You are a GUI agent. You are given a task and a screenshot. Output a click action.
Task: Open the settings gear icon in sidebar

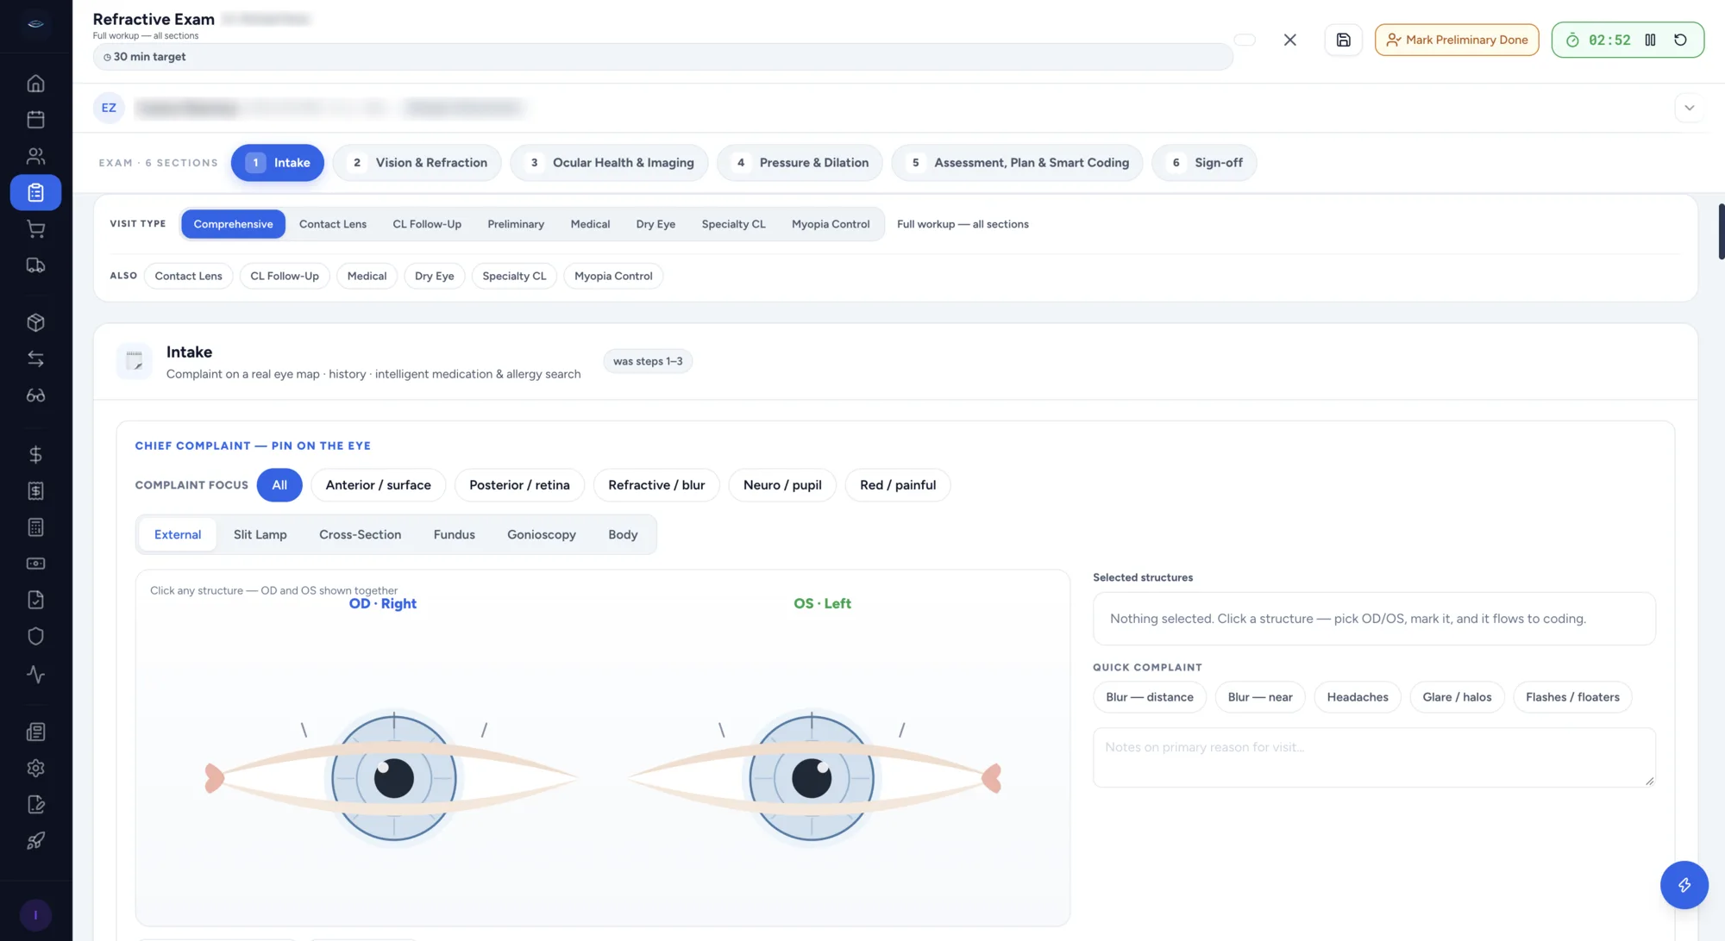pyautogui.click(x=35, y=768)
